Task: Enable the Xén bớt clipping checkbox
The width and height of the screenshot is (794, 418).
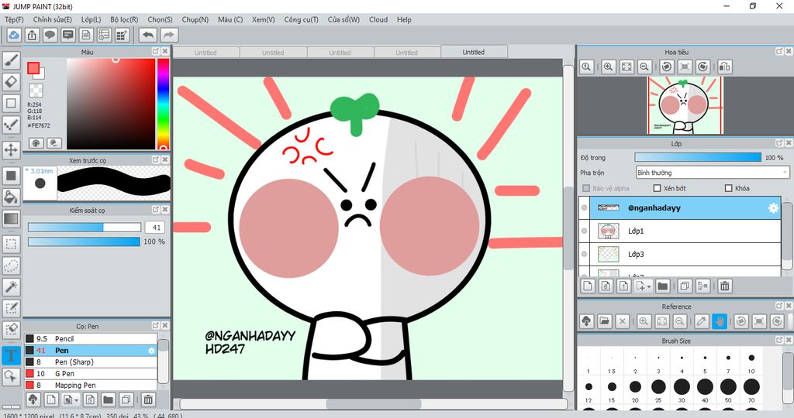Action: click(658, 188)
